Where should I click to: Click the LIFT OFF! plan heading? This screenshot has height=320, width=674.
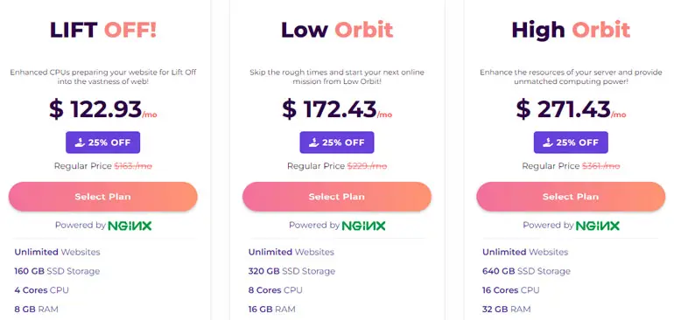pos(103,30)
